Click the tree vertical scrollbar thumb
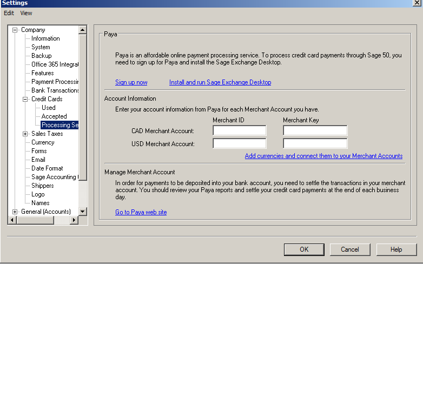 [x=83, y=107]
